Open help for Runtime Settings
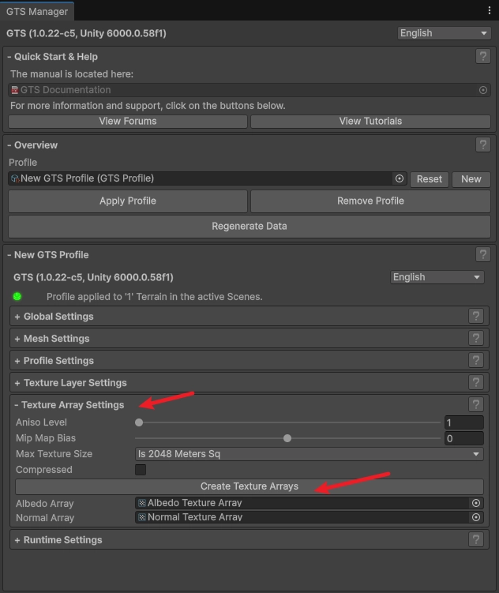The height and width of the screenshot is (593, 499). tap(476, 539)
